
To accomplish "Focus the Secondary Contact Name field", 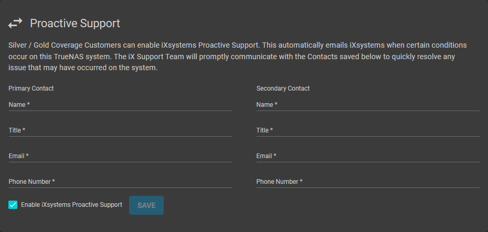I will pyautogui.click(x=368, y=105).
